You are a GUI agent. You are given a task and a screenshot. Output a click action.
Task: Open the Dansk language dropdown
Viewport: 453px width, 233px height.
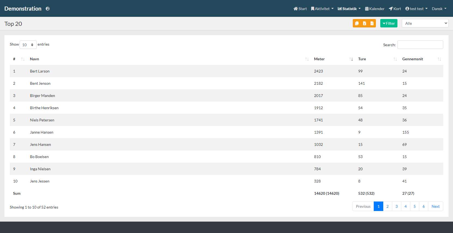(x=439, y=9)
